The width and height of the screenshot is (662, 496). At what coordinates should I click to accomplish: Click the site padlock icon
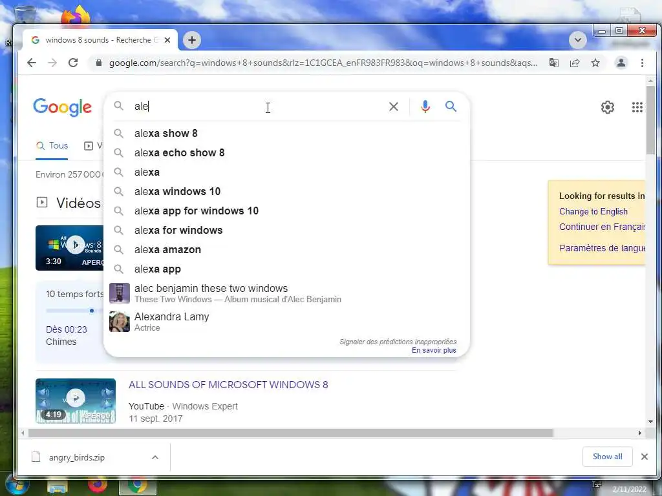pos(99,63)
